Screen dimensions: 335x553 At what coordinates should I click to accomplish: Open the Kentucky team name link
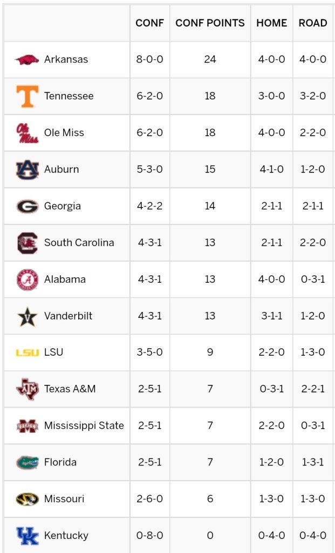(66, 536)
